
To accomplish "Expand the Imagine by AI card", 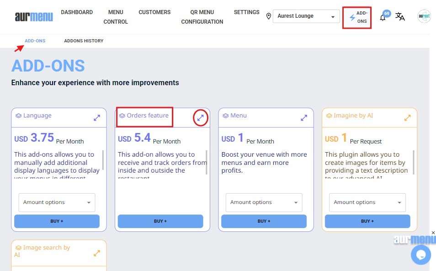I will pyautogui.click(x=408, y=118).
